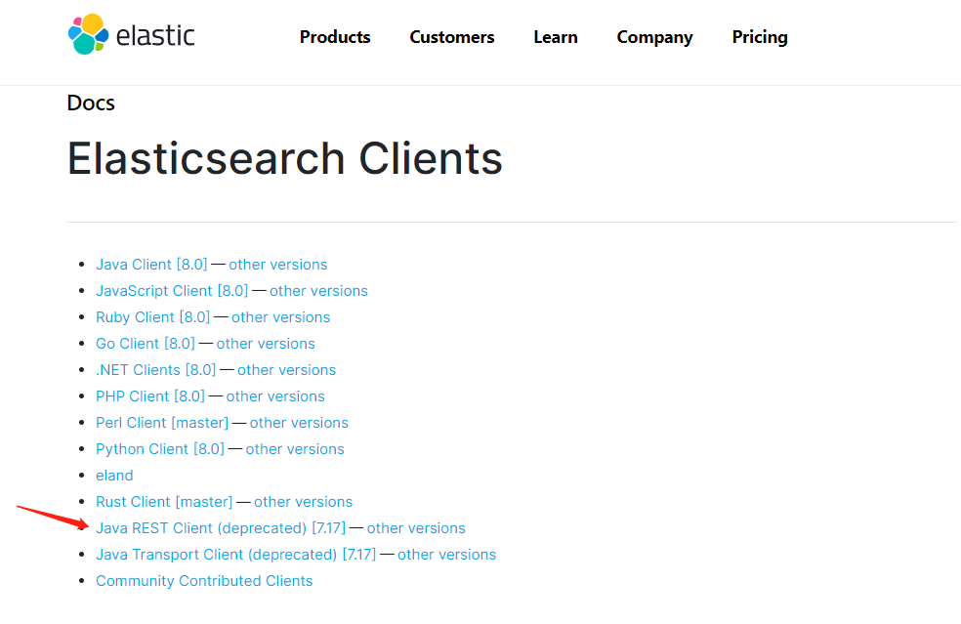Open Community Contributed Clients page
The image size is (961, 624).
(204, 581)
